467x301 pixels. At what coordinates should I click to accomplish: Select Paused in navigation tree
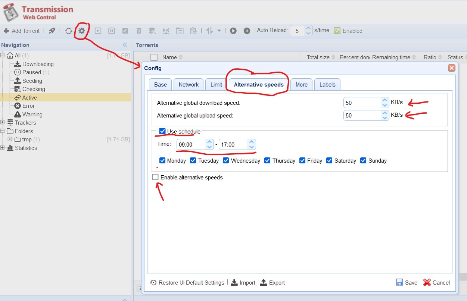(31, 72)
